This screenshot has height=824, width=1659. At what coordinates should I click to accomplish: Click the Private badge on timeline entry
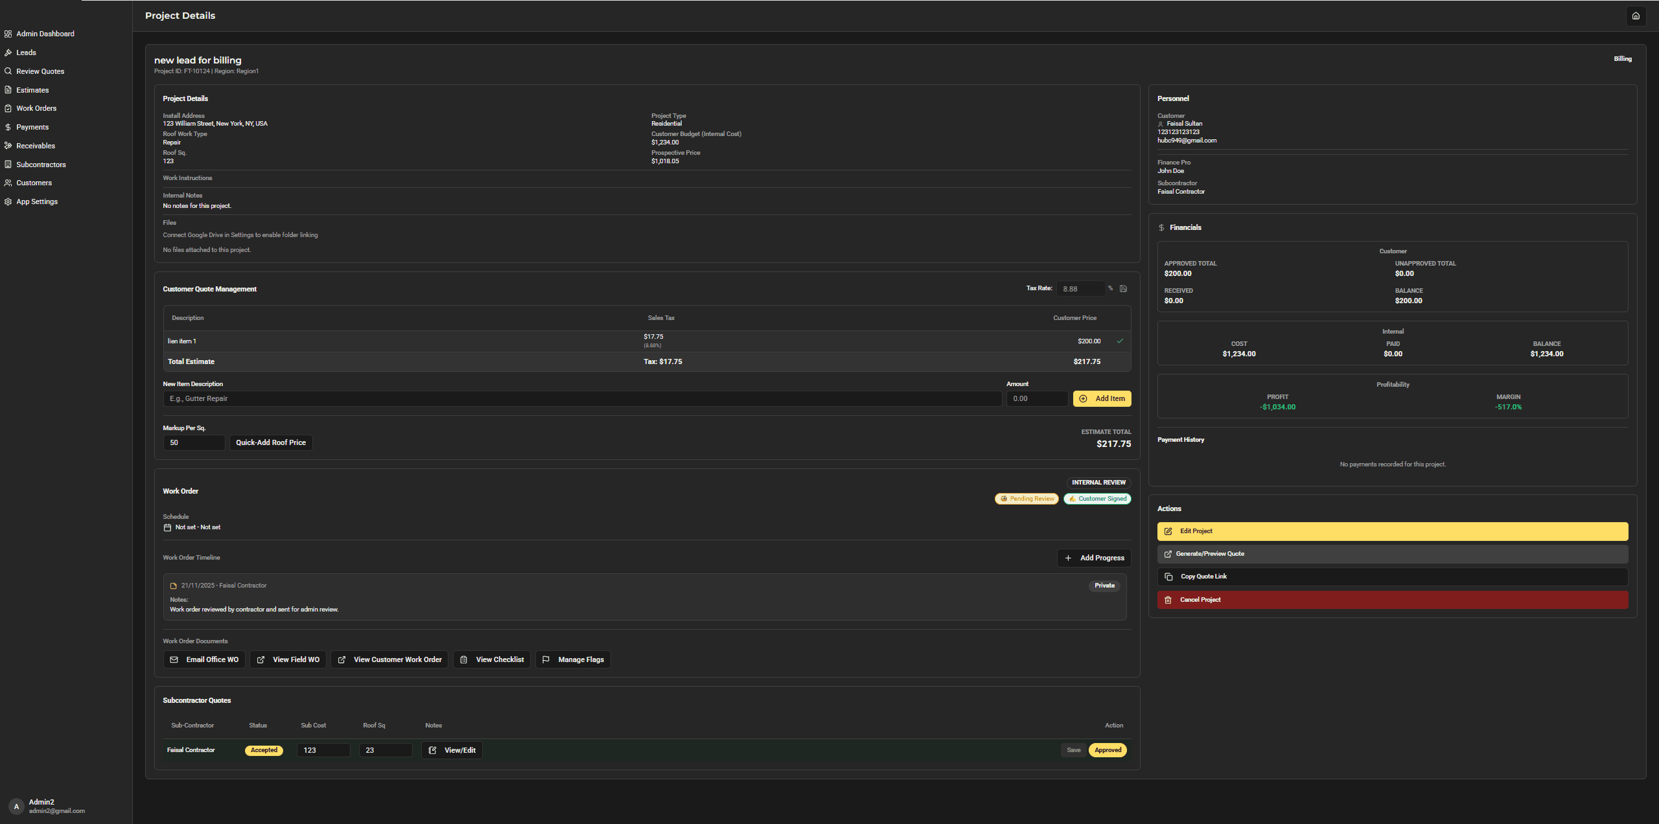(x=1104, y=586)
